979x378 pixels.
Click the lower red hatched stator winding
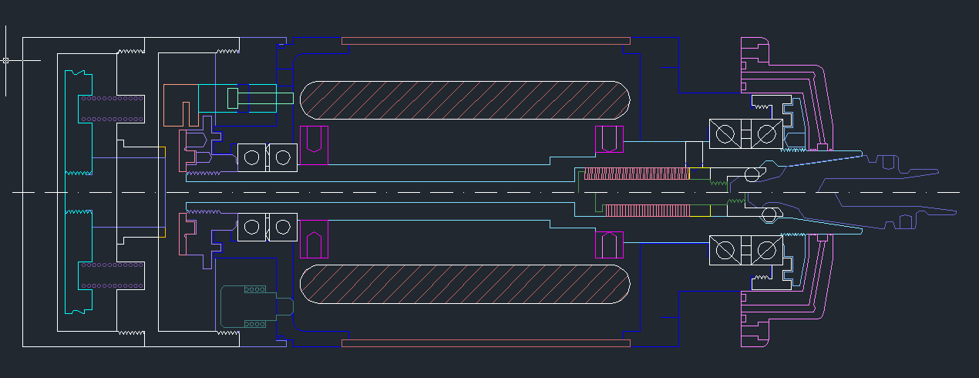pos(465,285)
